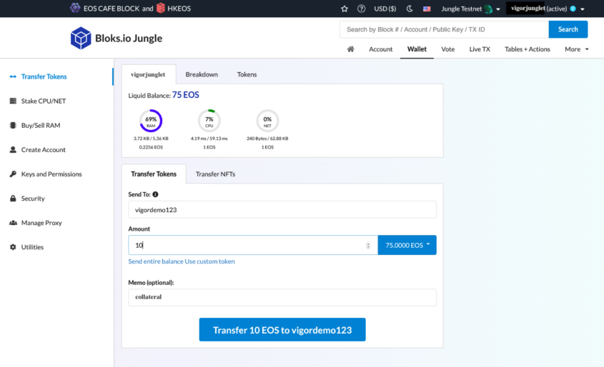The image size is (604, 367).
Task: Open the Wallet nav item
Action: click(x=417, y=49)
